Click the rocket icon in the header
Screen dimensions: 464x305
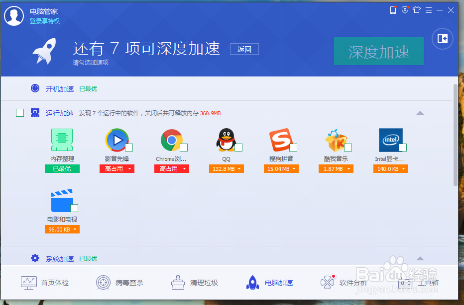pos(45,51)
